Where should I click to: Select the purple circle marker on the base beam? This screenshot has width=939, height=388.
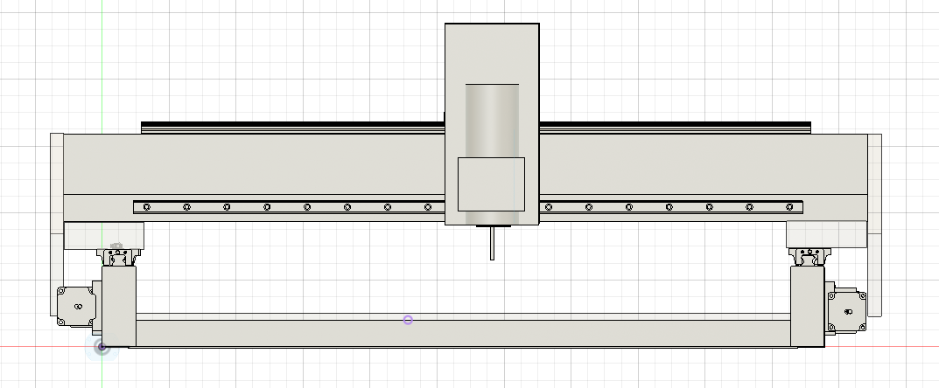point(408,321)
